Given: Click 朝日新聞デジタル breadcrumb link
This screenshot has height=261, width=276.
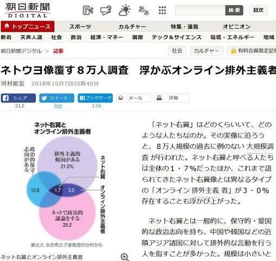Looking at the screenshot, I should tap(21, 51).
